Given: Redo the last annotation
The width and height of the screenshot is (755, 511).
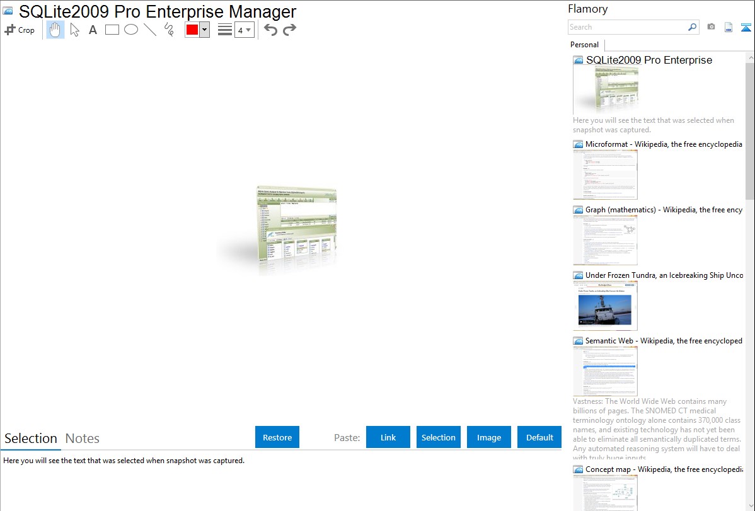Looking at the screenshot, I should tap(289, 30).
